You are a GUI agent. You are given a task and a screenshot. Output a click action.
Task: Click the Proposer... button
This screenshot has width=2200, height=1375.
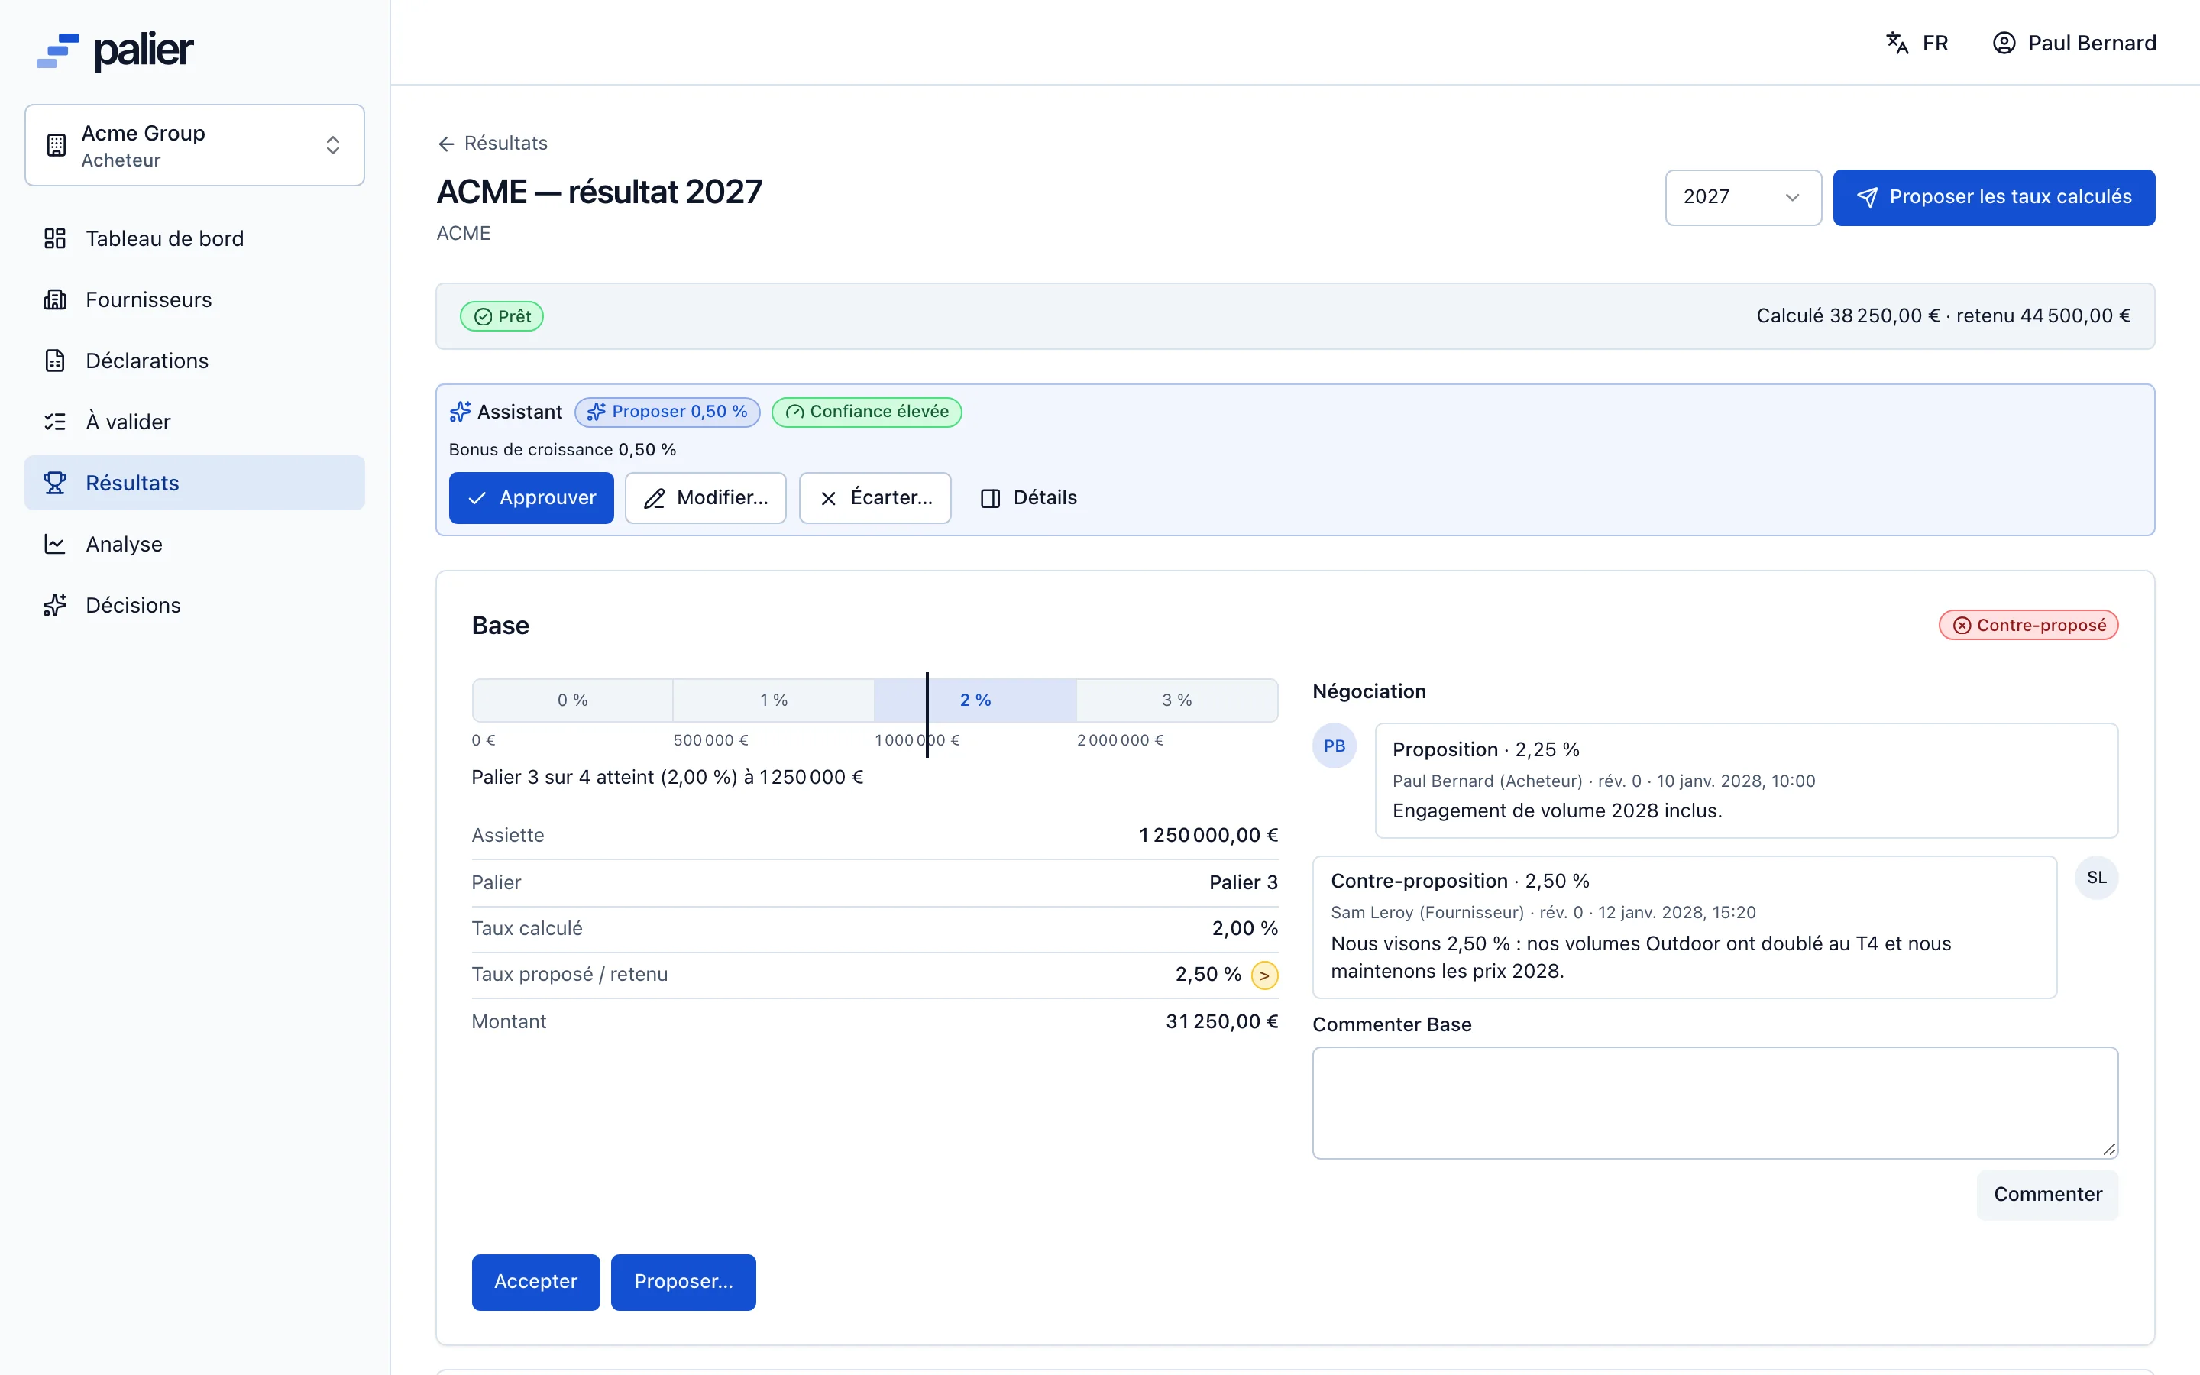pyautogui.click(x=683, y=1281)
